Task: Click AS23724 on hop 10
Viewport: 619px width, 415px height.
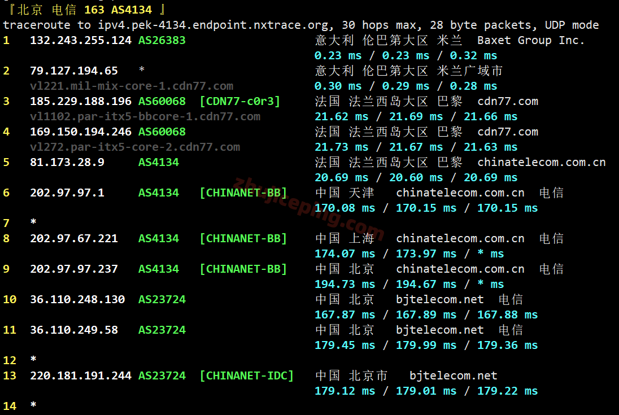Action: coord(162,299)
